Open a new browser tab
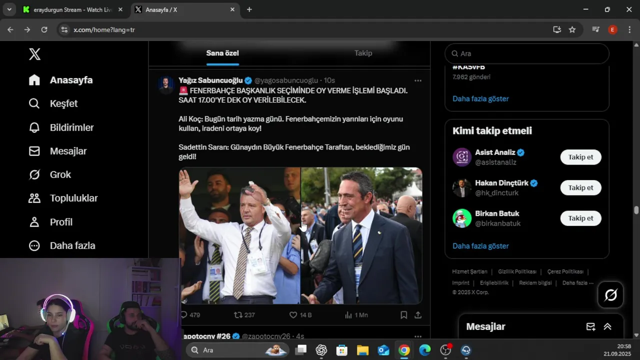640x360 pixels. click(x=249, y=9)
